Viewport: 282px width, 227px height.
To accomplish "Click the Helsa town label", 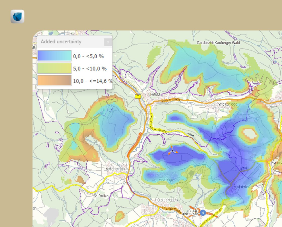I will point(156,95).
